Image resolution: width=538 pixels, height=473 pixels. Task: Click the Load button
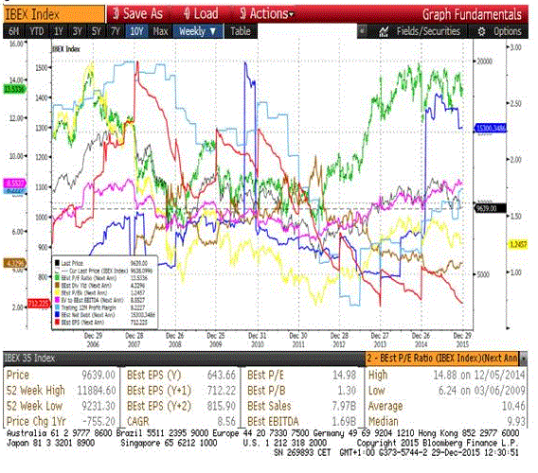[201, 14]
